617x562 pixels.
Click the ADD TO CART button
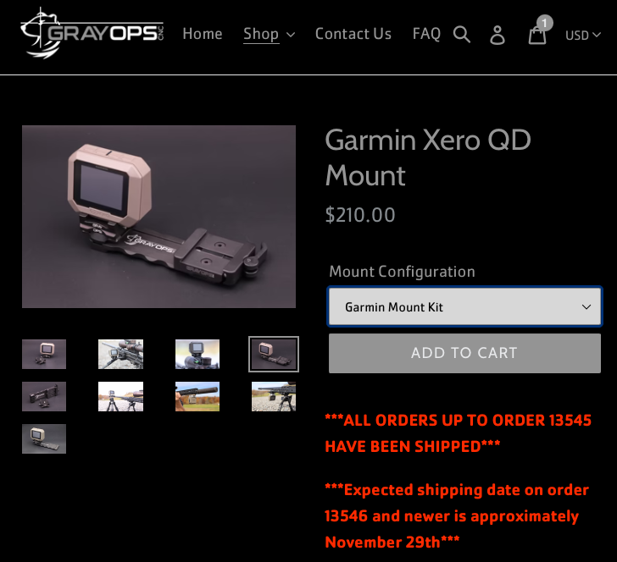(x=464, y=353)
